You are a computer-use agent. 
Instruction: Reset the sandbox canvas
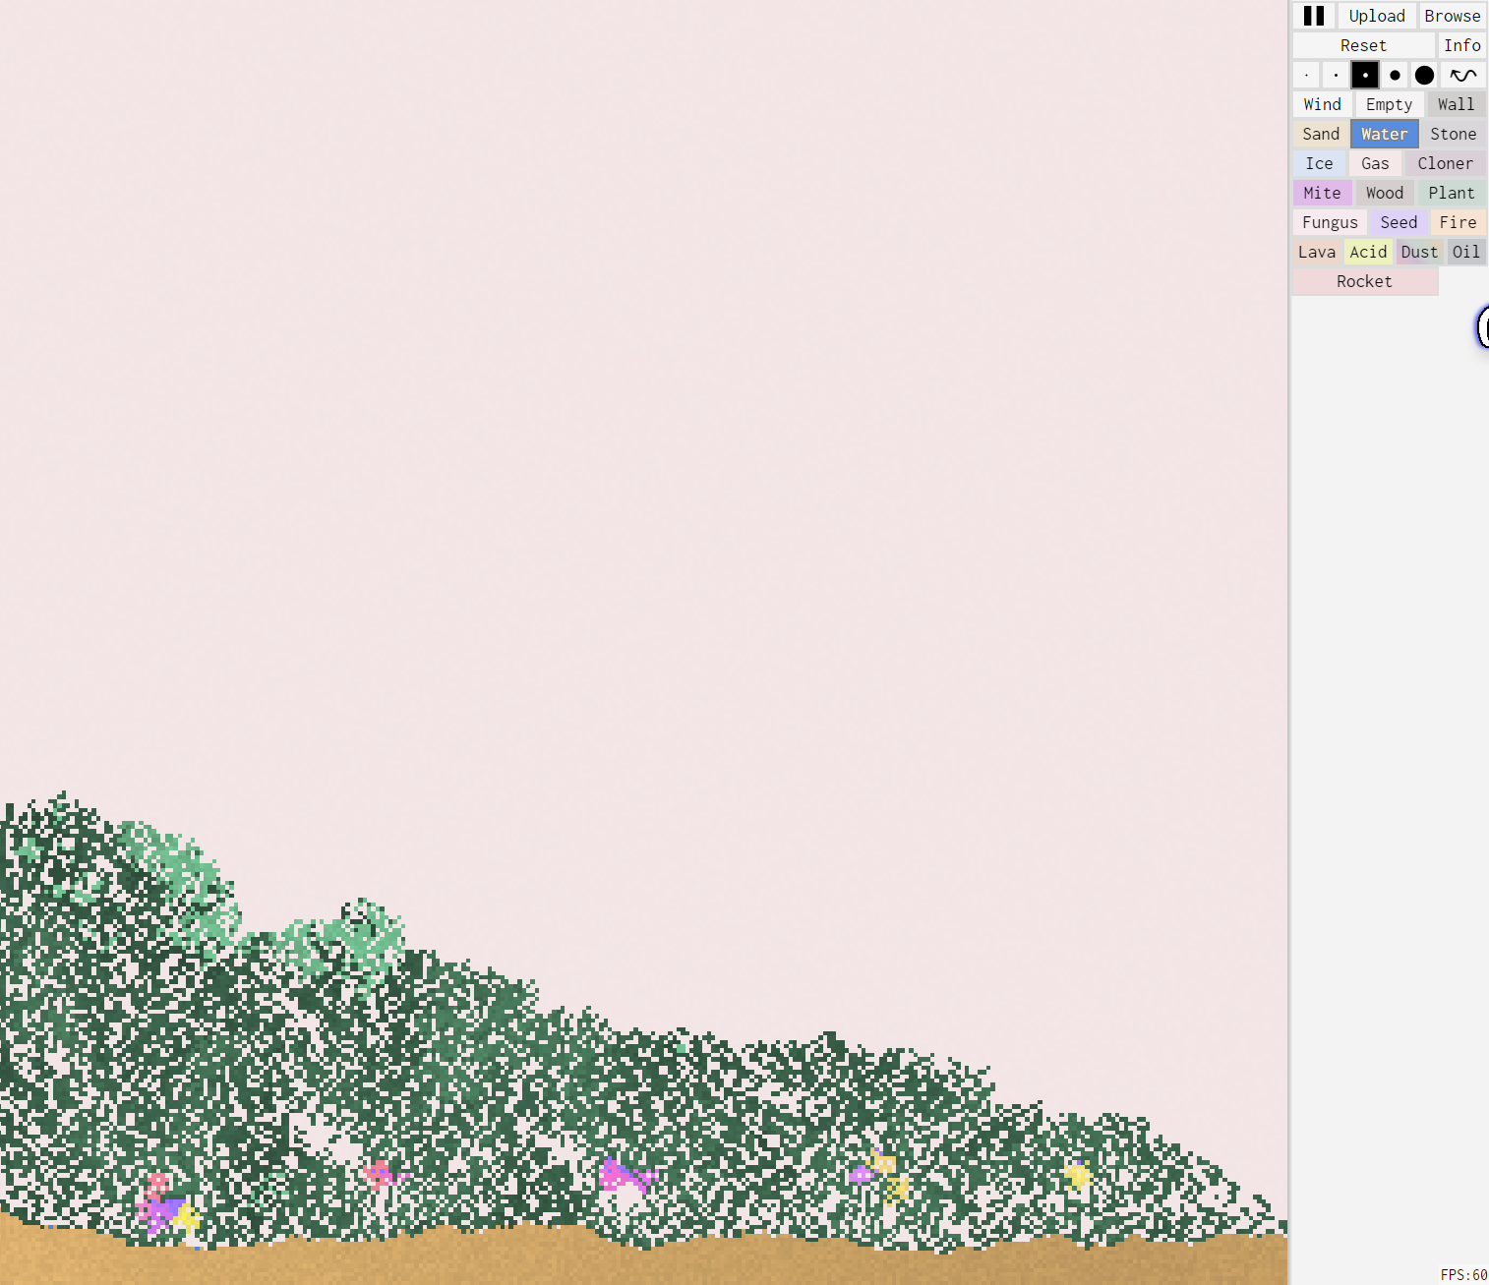(1363, 45)
